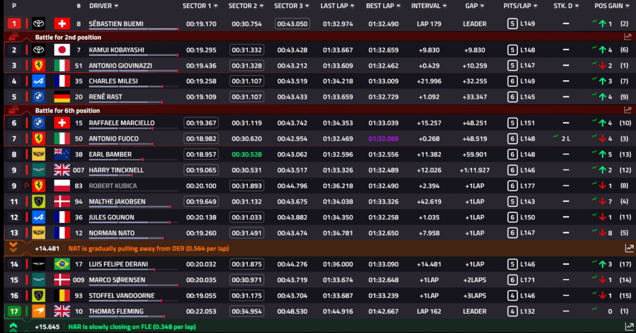The width and height of the screenshot is (636, 333).
Task: Click the +1:11.927 gap in Tincknell's row
Action: [475, 170]
